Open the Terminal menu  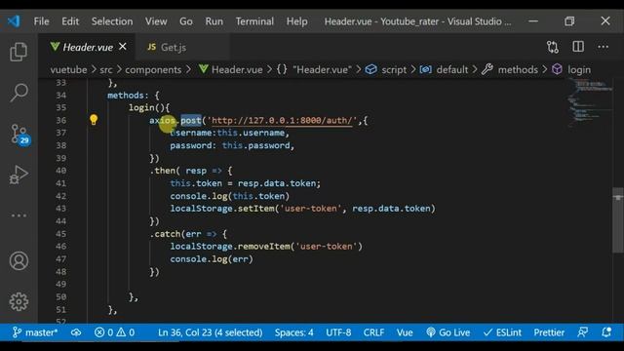254,21
